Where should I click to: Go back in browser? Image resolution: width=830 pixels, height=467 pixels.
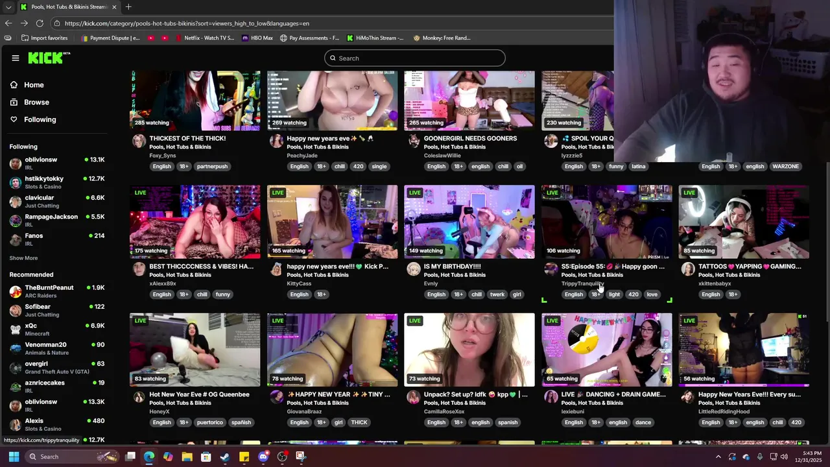coord(8,23)
